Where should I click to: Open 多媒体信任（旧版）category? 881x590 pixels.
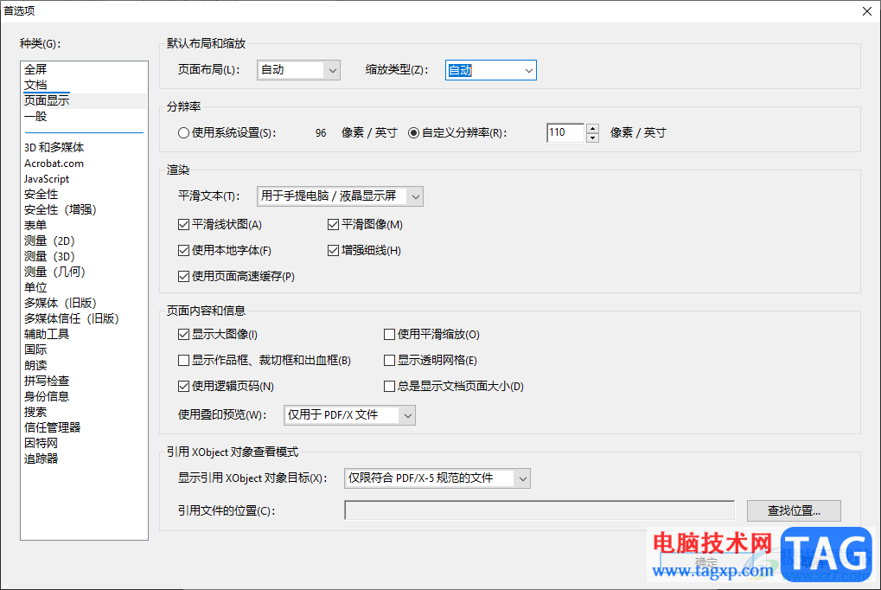coord(72,318)
